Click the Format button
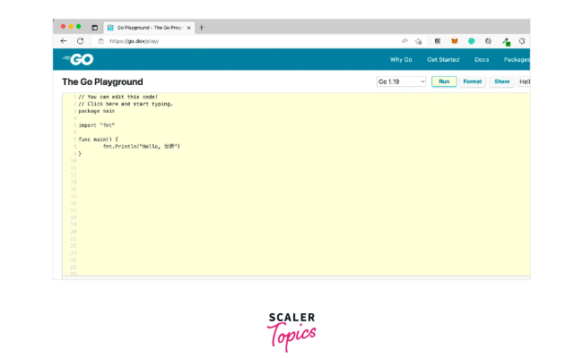The image size is (583, 358). (x=472, y=81)
